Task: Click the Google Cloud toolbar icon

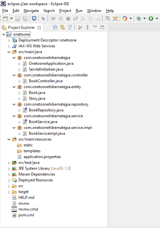Action: (x=125, y=18)
